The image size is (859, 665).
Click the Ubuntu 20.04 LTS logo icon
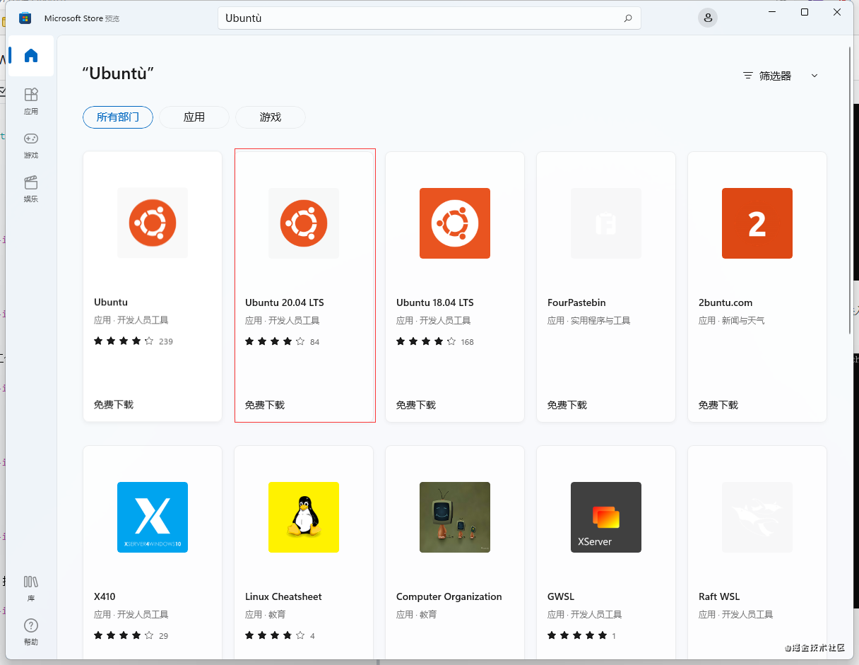click(x=304, y=223)
